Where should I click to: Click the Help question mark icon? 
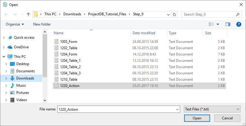[238, 24]
